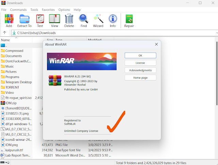Select the Music folder
Viewport: 218px width, 165px height.
pos(7,66)
